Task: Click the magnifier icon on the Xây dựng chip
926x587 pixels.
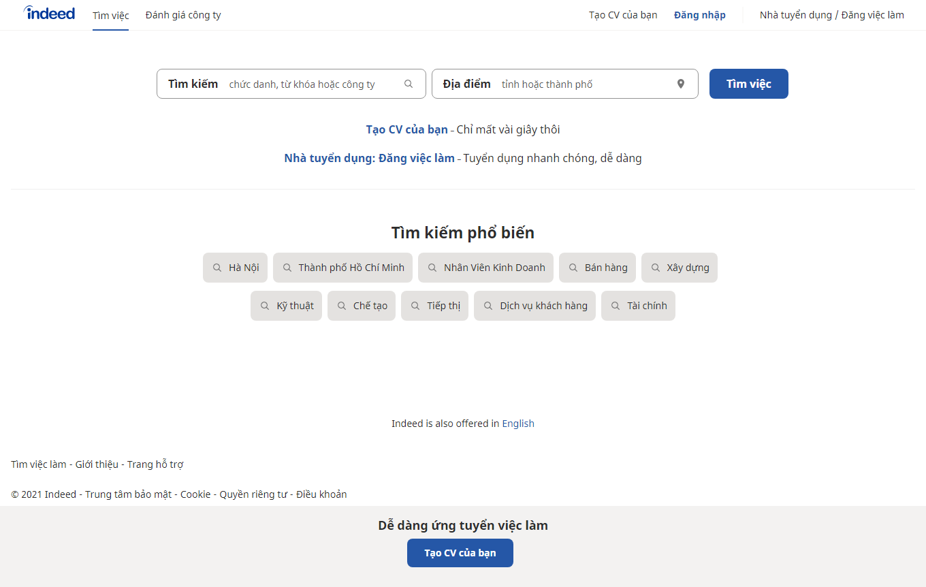Action: point(654,268)
